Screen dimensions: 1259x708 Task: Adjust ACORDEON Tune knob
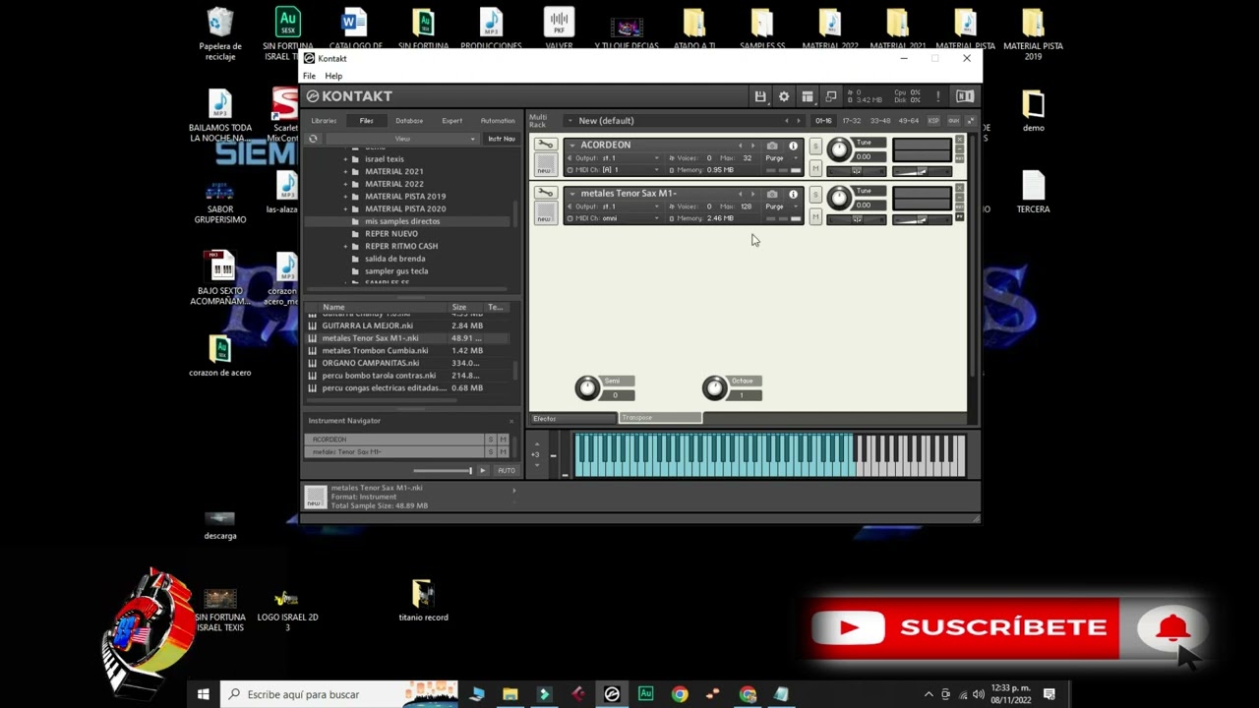point(838,149)
